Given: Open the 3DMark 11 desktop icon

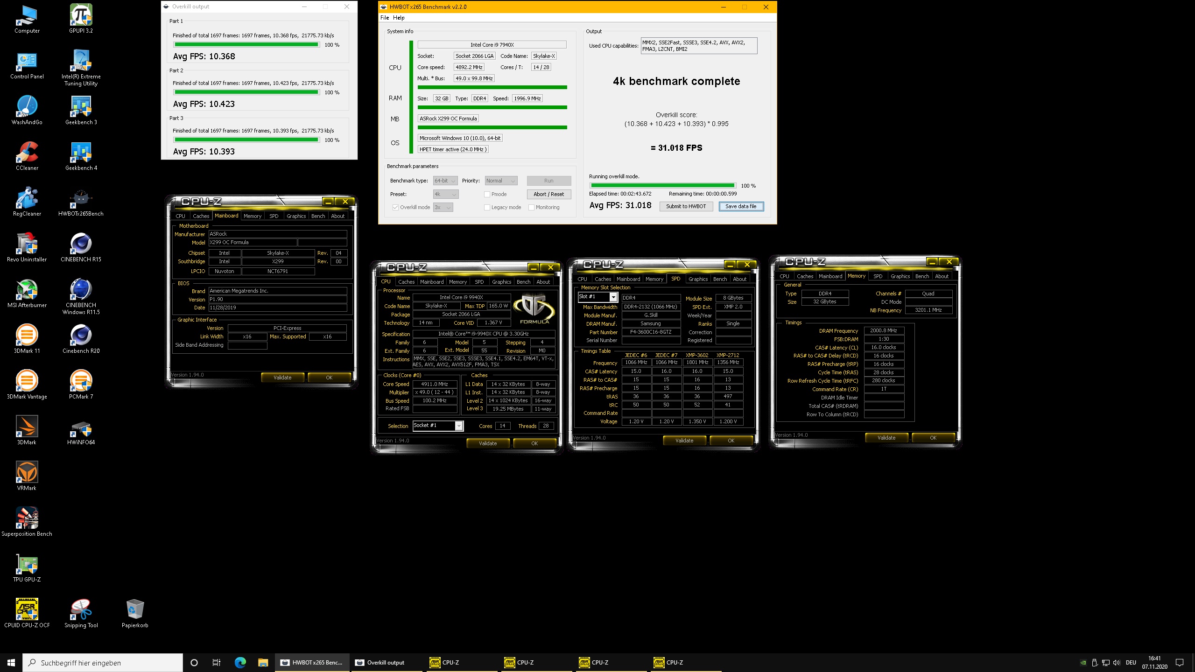Looking at the screenshot, I should click(27, 339).
